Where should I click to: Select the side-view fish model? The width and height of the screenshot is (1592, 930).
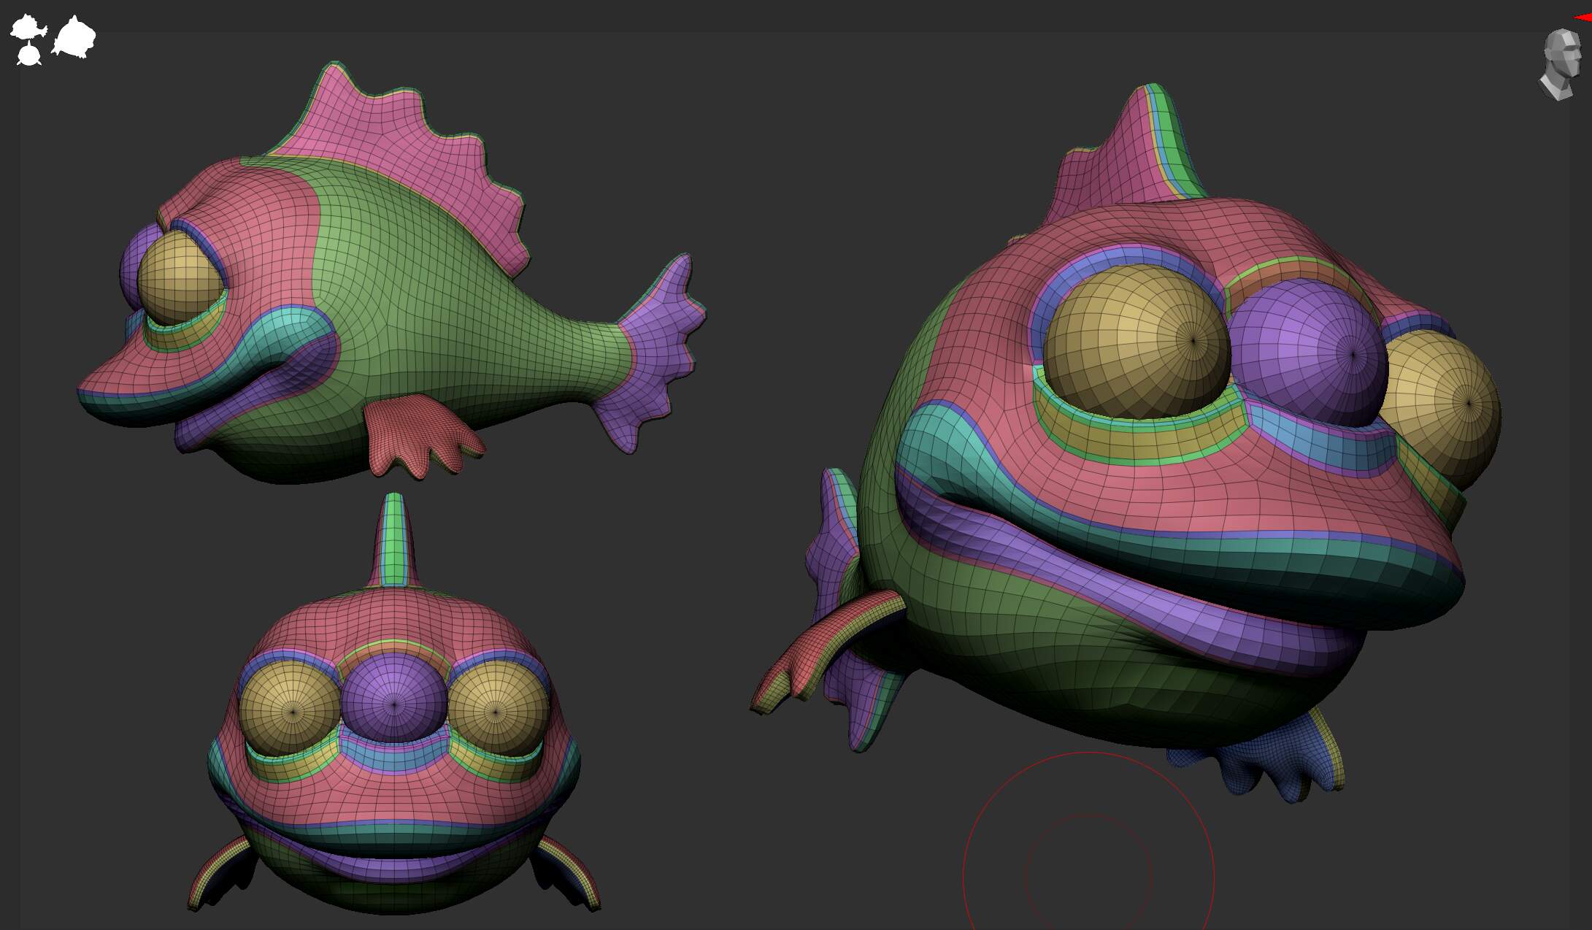tap(392, 272)
